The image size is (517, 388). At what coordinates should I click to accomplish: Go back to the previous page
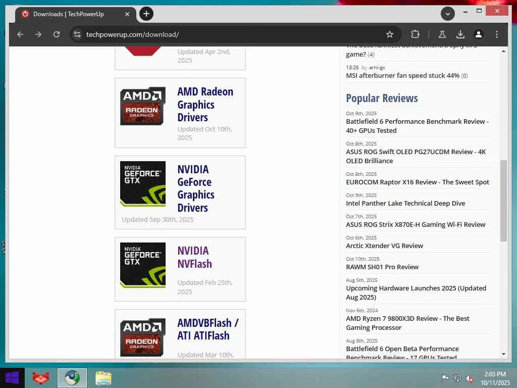click(x=20, y=34)
